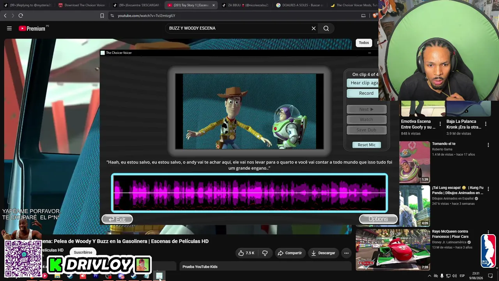This screenshot has width=499, height=281.
Task: Open the site information icon beside the URL
Action: point(112,16)
